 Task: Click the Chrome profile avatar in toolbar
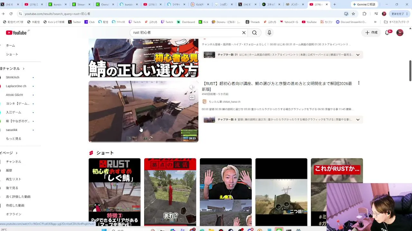(x=384, y=14)
